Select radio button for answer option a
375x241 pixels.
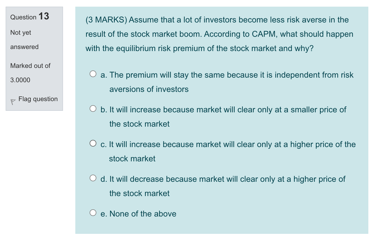pos(93,74)
